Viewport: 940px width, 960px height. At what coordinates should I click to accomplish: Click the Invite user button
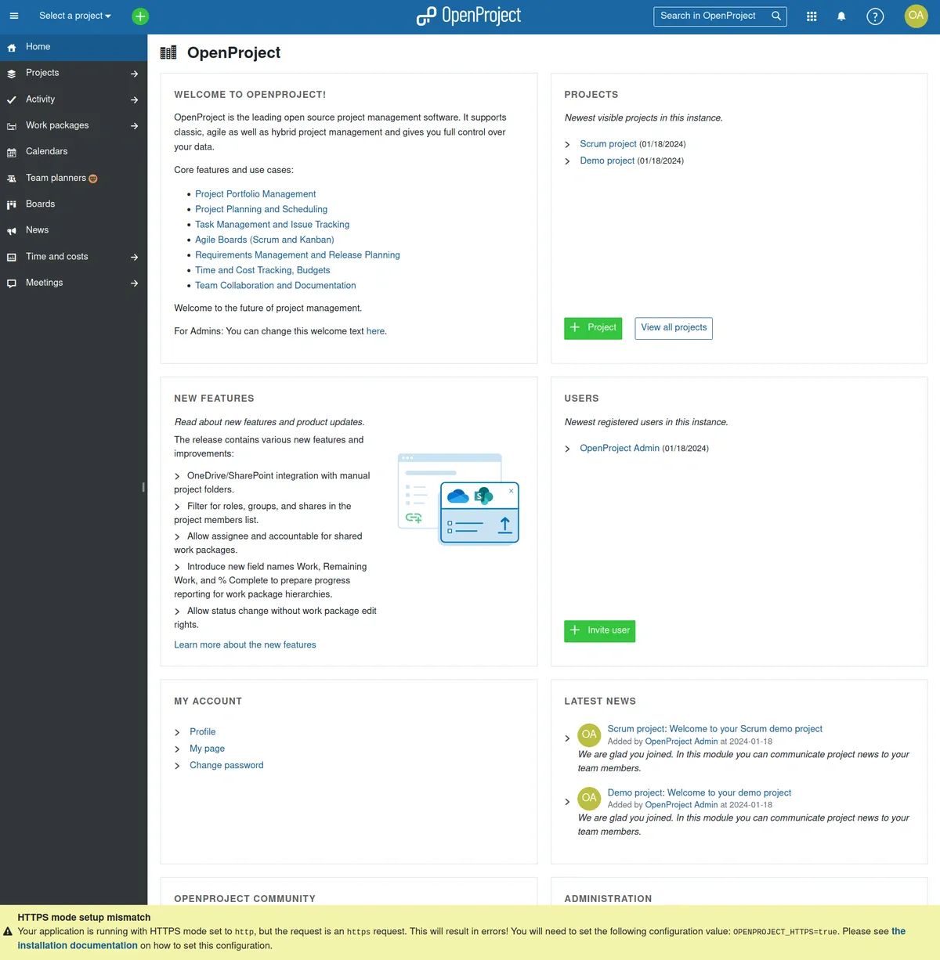point(600,631)
